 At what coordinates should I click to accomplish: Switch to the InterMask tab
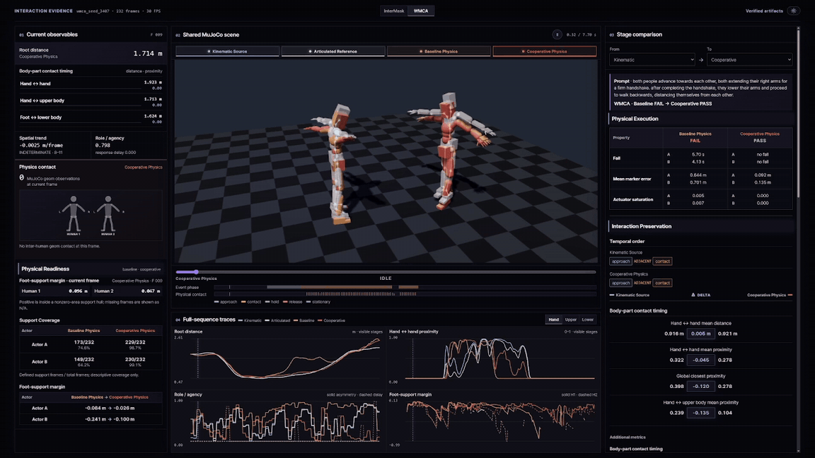tap(394, 11)
